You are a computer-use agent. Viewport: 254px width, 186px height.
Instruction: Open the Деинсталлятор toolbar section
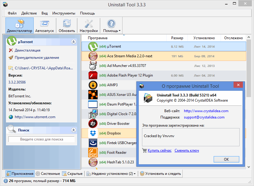coord(20,26)
